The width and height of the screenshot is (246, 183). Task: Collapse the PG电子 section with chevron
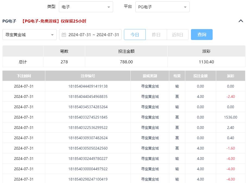(x=241, y=21)
